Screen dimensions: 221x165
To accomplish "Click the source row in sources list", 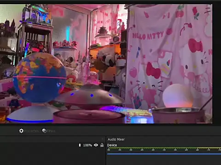I will (52, 145).
